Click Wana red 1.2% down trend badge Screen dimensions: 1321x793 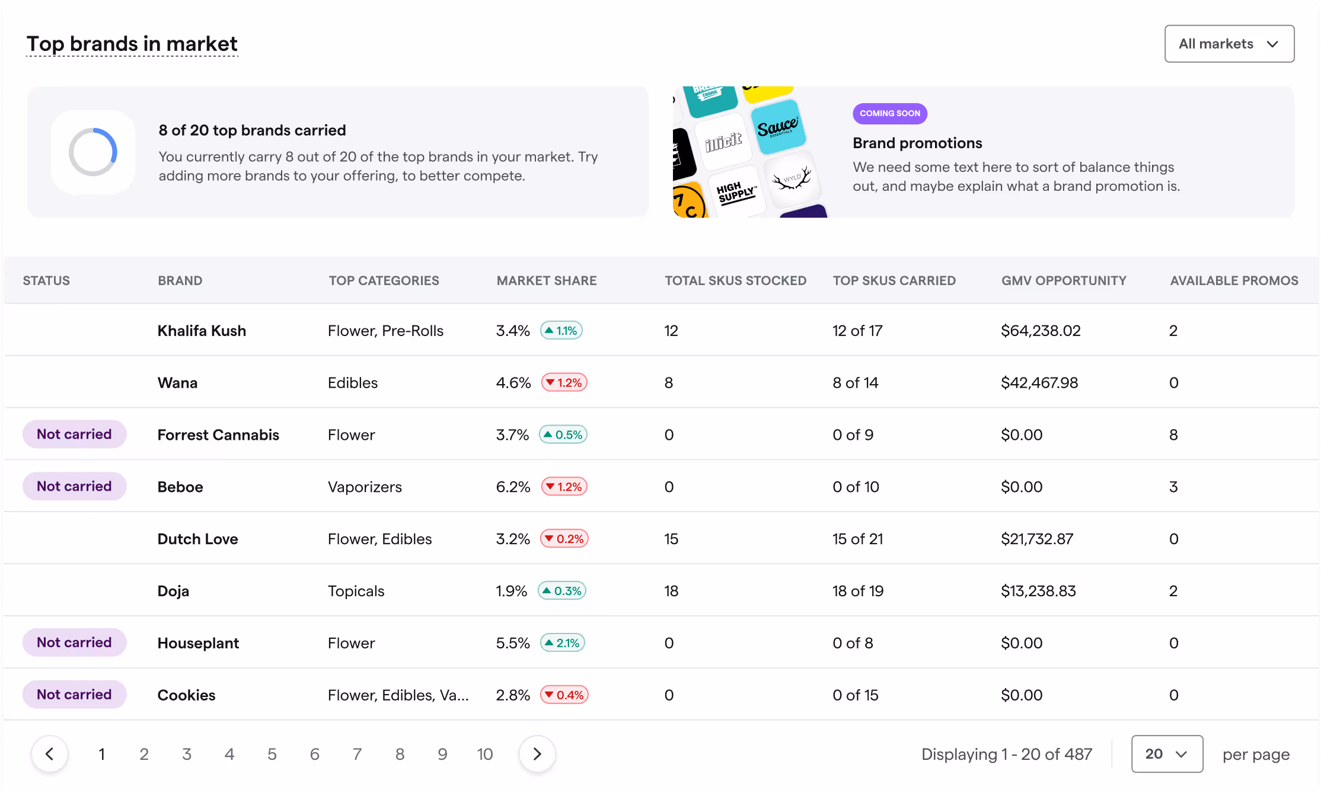[564, 383]
